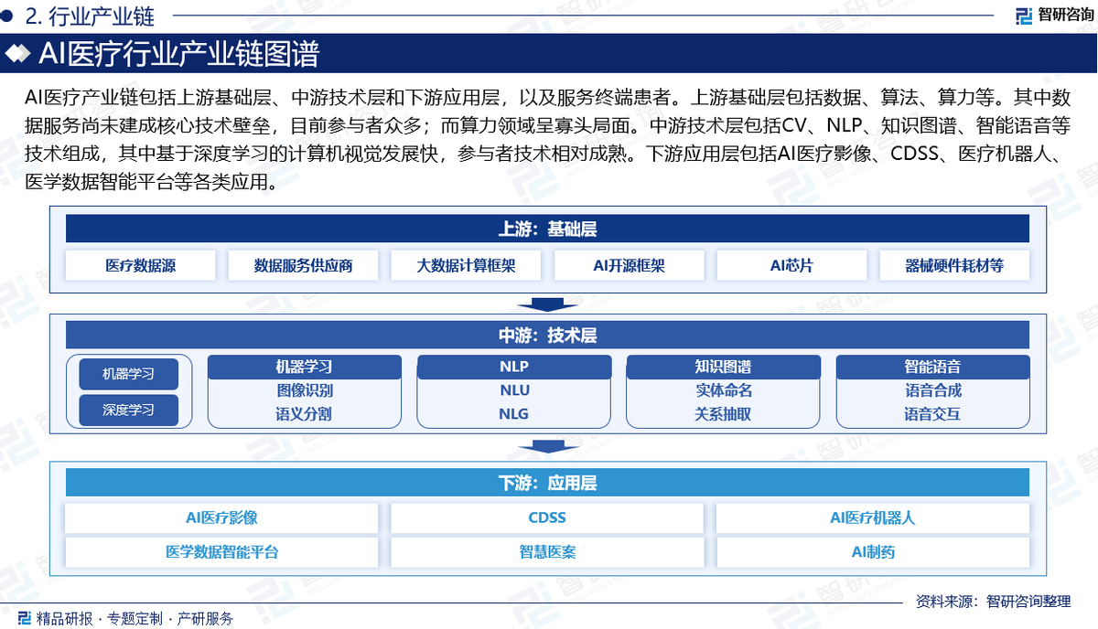Click the 中游：技术层 header bar
The image size is (1098, 629).
[x=547, y=336]
